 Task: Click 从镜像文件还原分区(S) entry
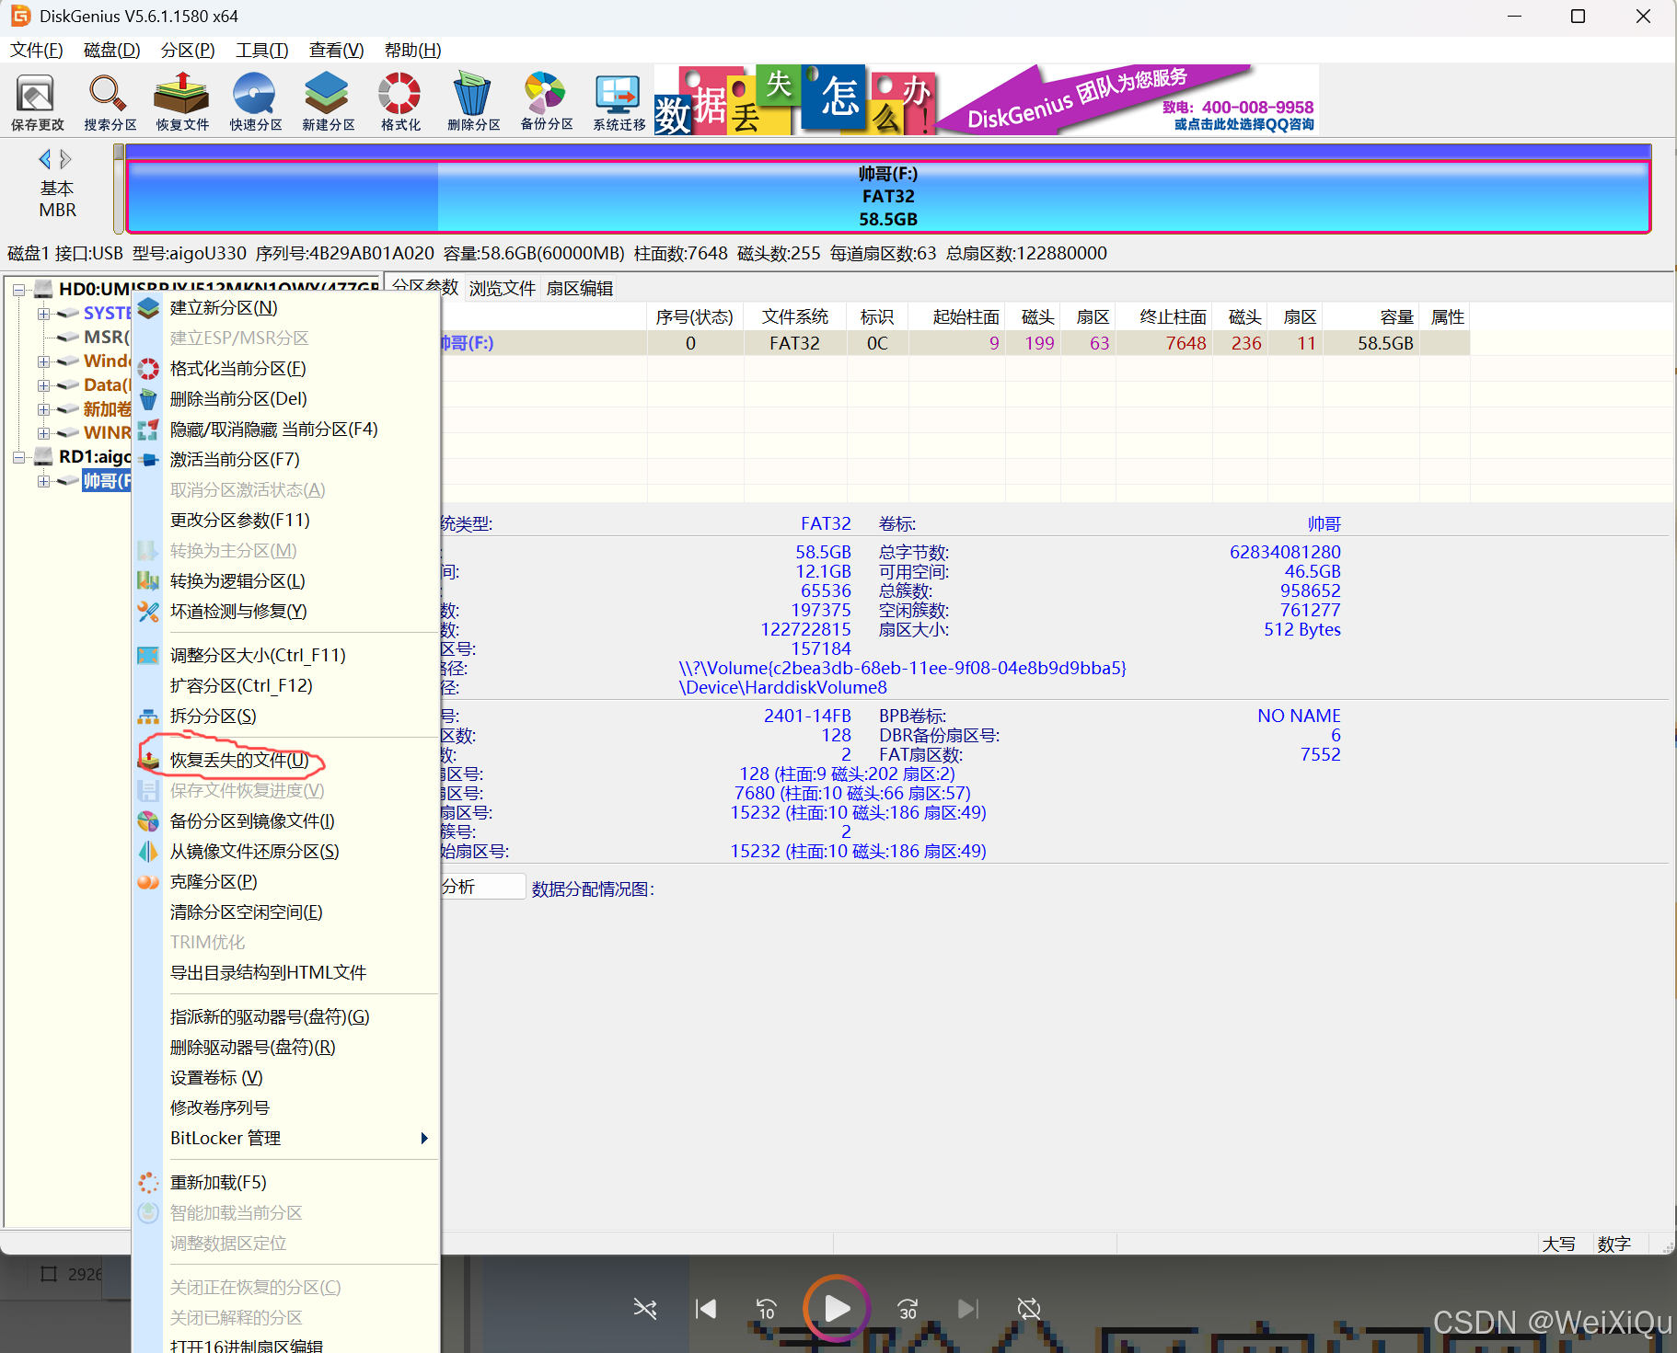point(286,851)
